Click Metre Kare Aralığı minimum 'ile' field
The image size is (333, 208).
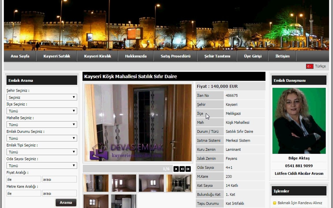pyautogui.click(x=24, y=193)
